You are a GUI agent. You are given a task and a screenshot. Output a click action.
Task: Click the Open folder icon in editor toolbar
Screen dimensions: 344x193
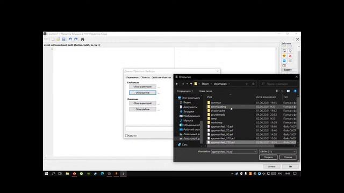(58, 39)
